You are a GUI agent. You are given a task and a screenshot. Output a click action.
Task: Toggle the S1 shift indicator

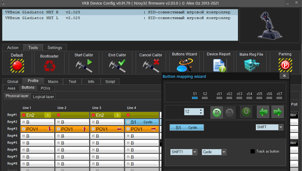(195, 98)
